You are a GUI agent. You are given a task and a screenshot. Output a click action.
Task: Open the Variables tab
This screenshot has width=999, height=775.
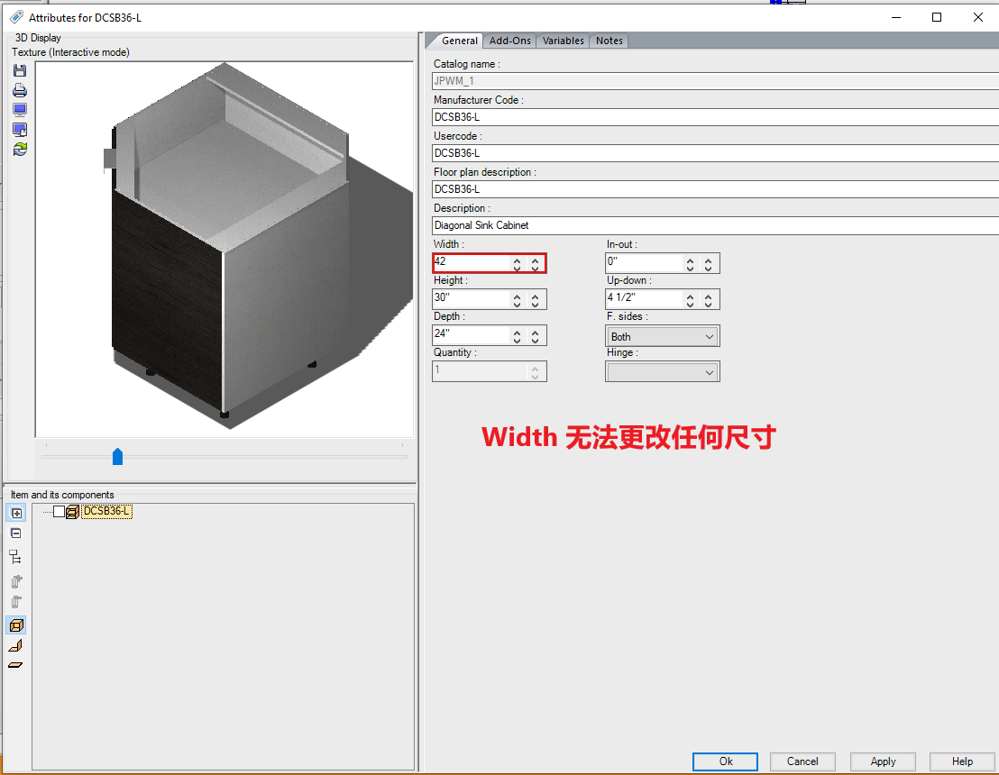pos(564,41)
